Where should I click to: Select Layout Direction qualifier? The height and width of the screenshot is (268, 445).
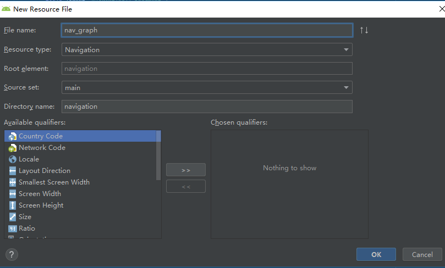tap(80, 171)
